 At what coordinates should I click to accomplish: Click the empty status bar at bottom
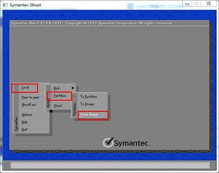109,165
